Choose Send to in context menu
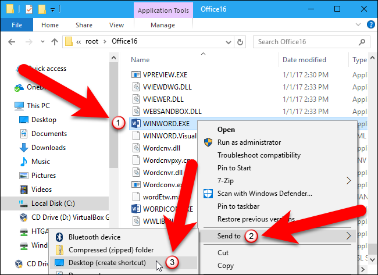This screenshot has height=275, width=378. 229,236
